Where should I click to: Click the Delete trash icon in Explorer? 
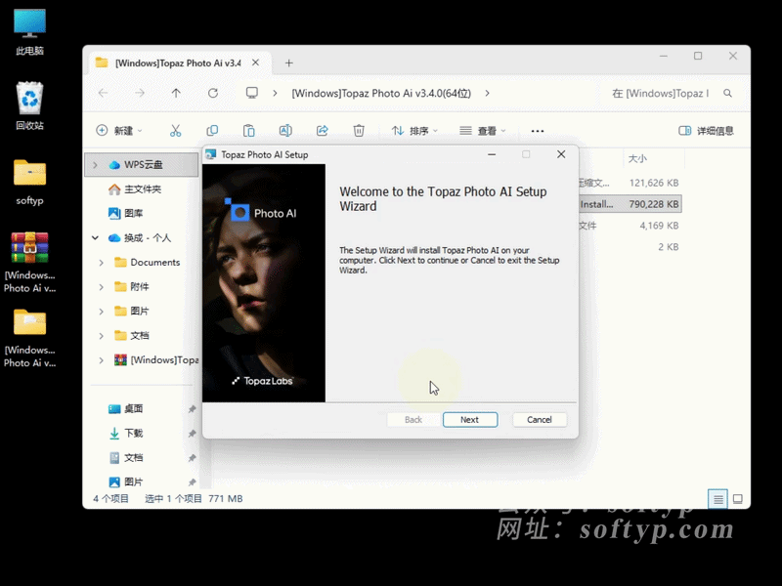359,131
